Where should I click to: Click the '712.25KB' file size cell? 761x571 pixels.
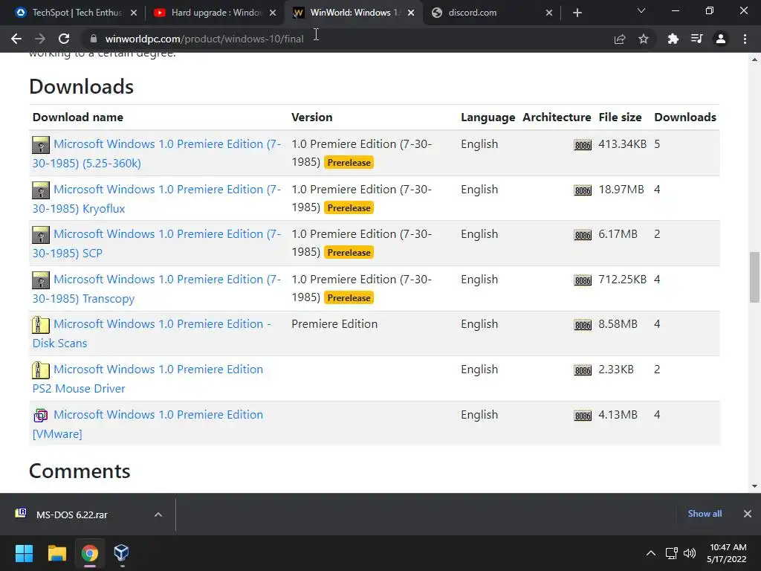pos(622,280)
